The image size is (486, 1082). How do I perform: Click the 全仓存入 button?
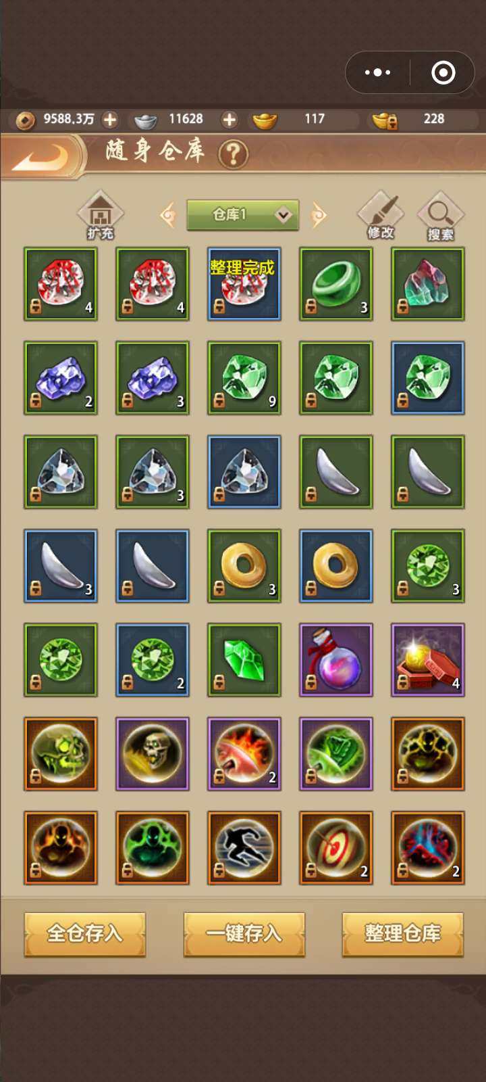point(85,934)
